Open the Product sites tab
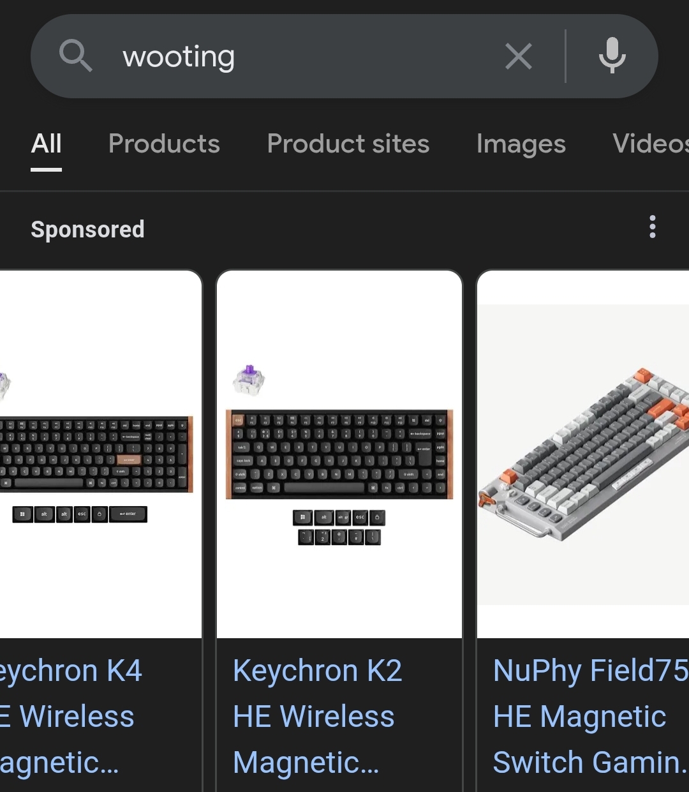This screenshot has width=689, height=792. click(x=348, y=144)
